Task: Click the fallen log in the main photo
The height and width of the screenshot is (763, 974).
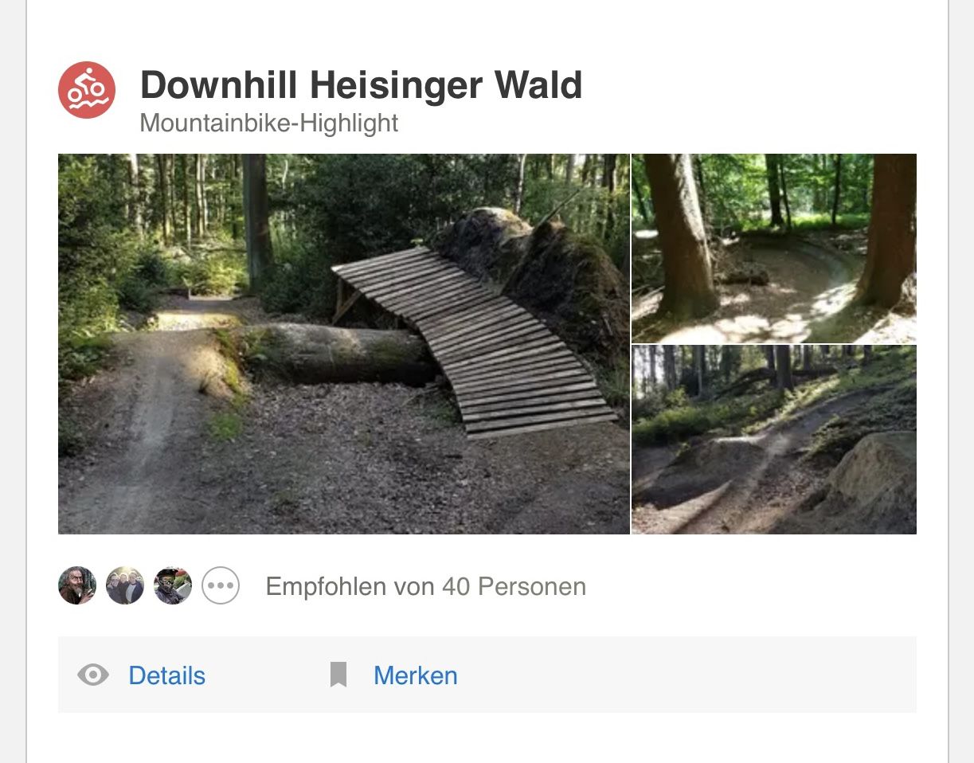Action: coord(334,353)
